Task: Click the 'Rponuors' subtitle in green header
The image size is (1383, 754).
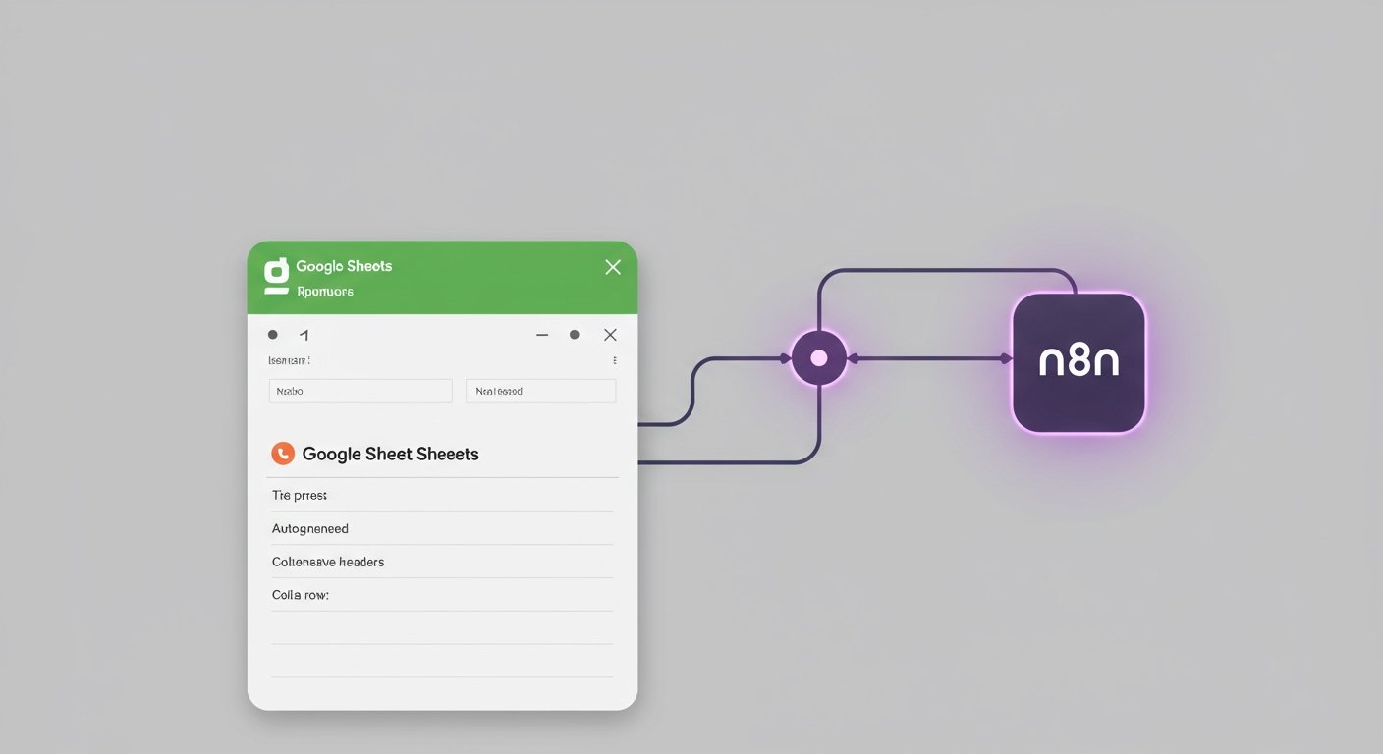Action: [x=325, y=291]
